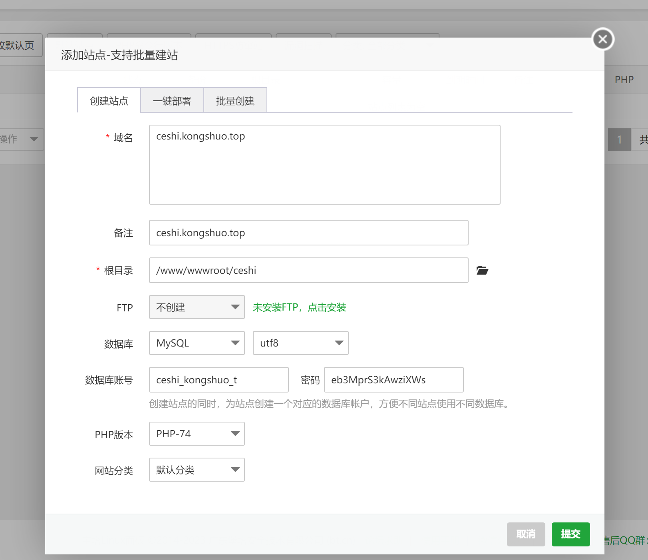Click into the 域名 domain text area
Viewport: 648px width, 560px height.
(x=324, y=165)
